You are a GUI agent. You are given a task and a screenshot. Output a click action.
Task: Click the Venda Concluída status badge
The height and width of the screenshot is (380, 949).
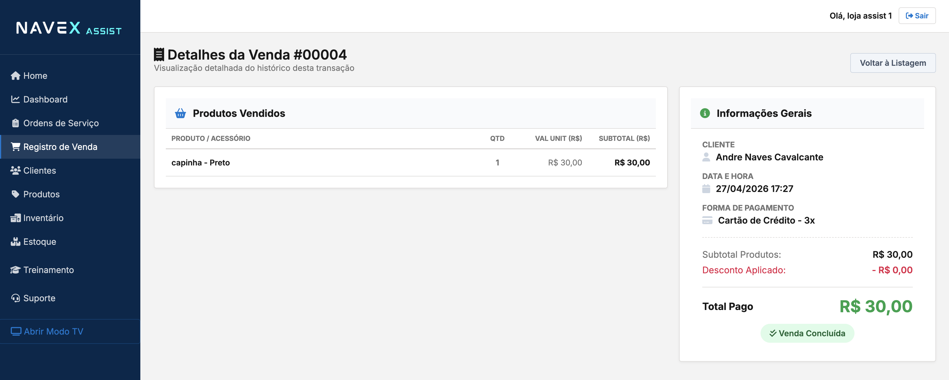point(807,333)
